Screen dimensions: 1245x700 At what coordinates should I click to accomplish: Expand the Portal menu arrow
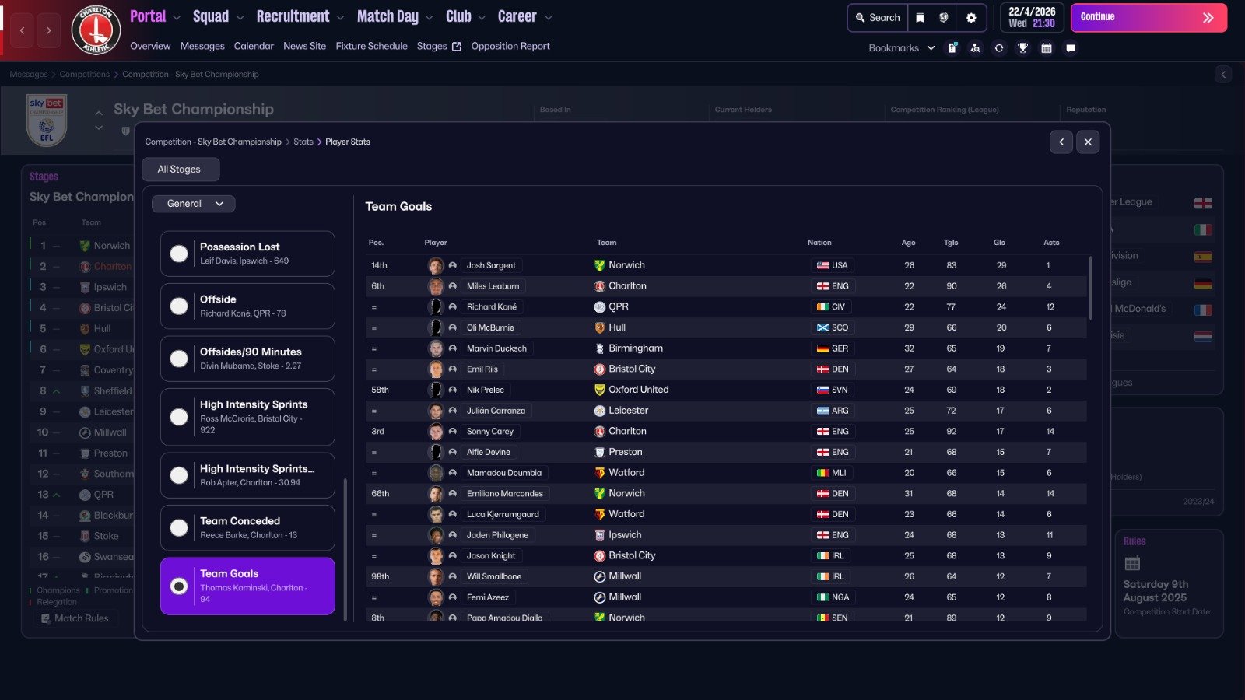coord(177,18)
